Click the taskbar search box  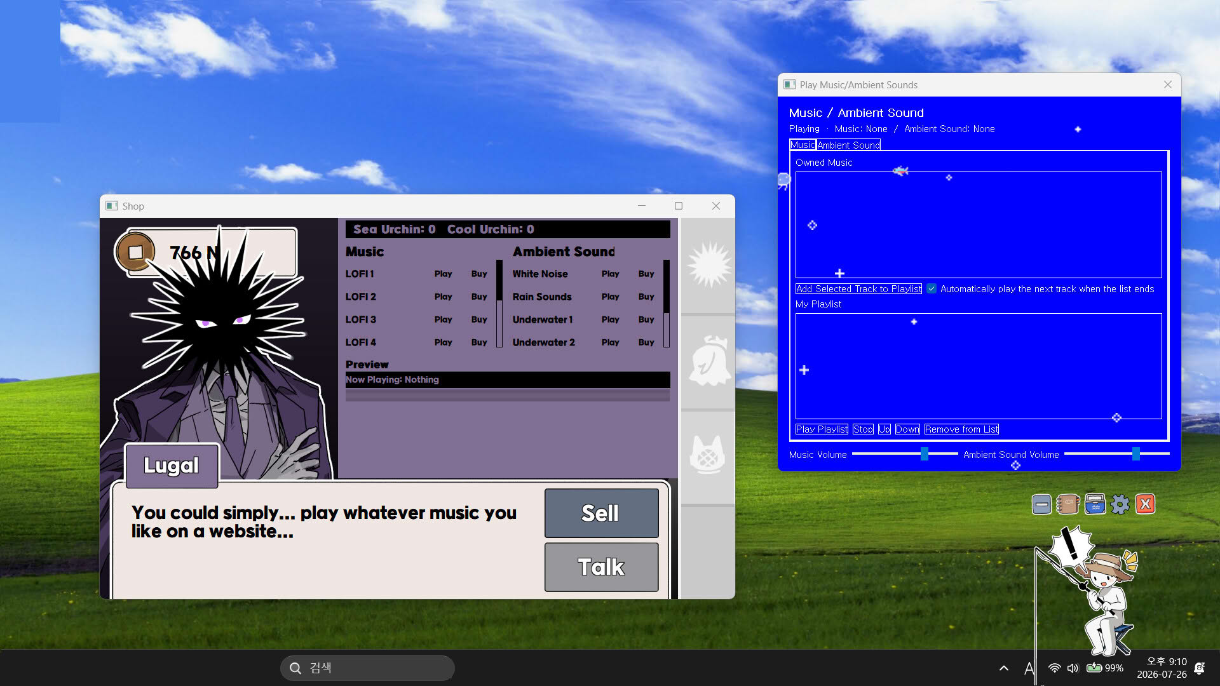367,668
